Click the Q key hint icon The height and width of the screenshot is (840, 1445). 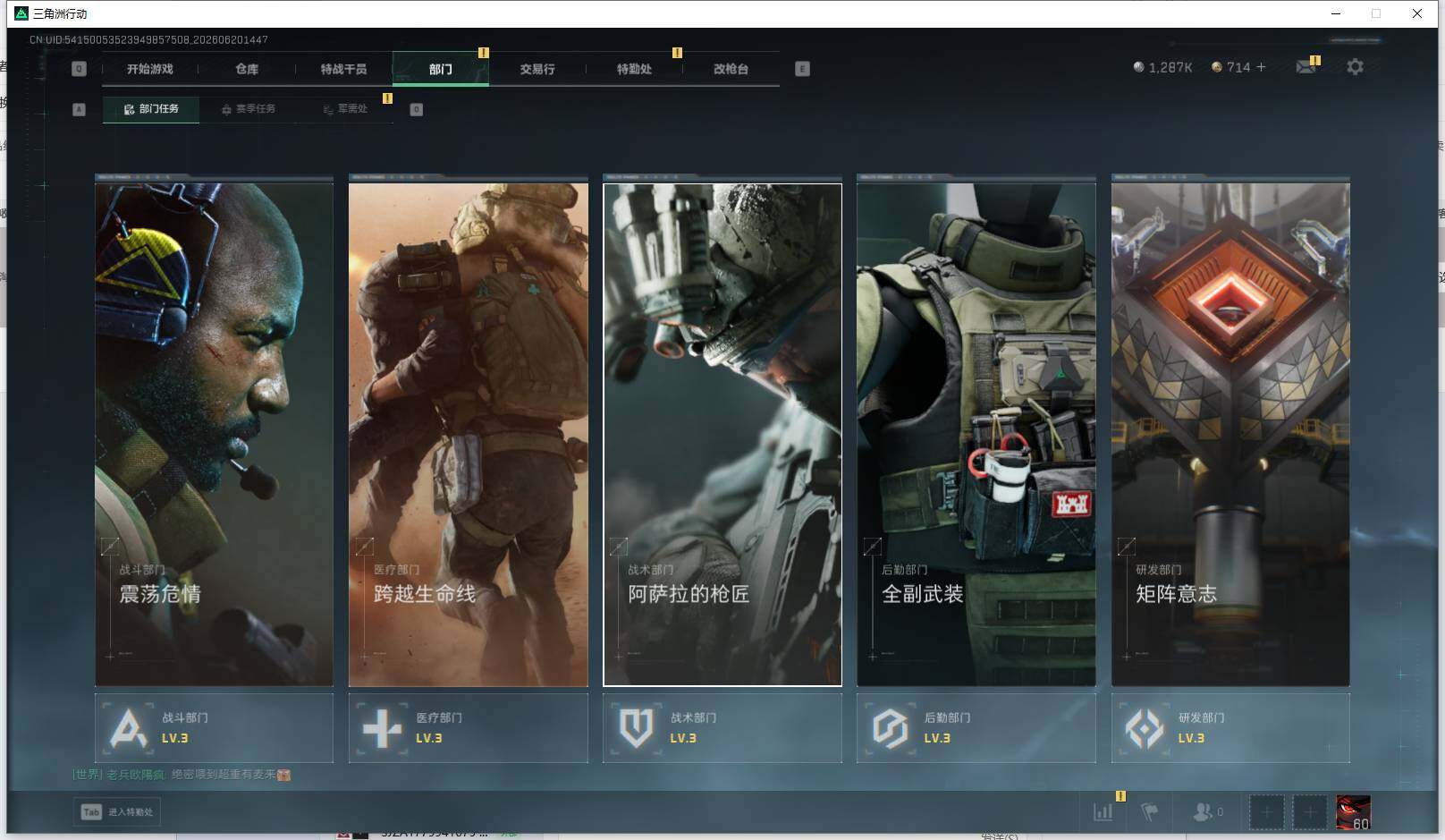pos(79,69)
